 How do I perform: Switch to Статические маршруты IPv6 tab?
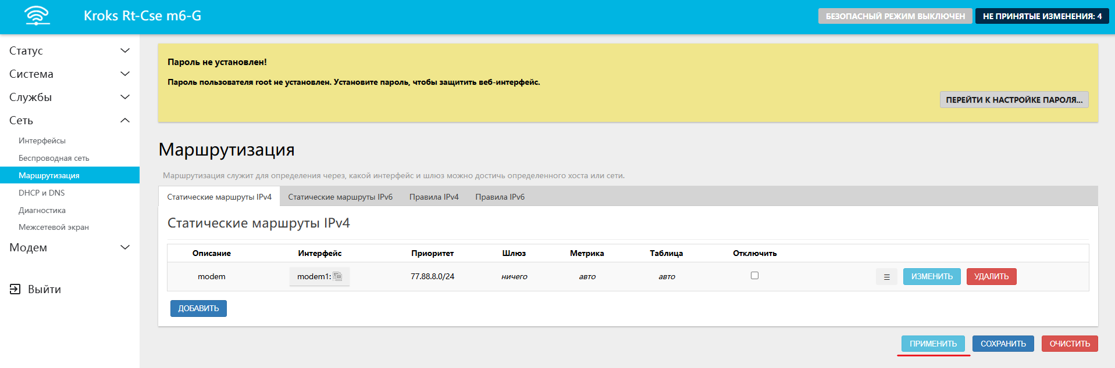pos(340,197)
